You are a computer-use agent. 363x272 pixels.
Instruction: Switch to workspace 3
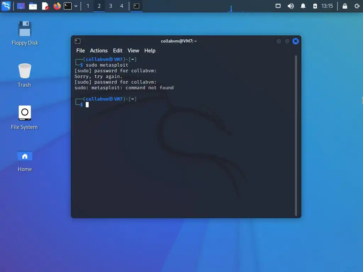[111, 6]
